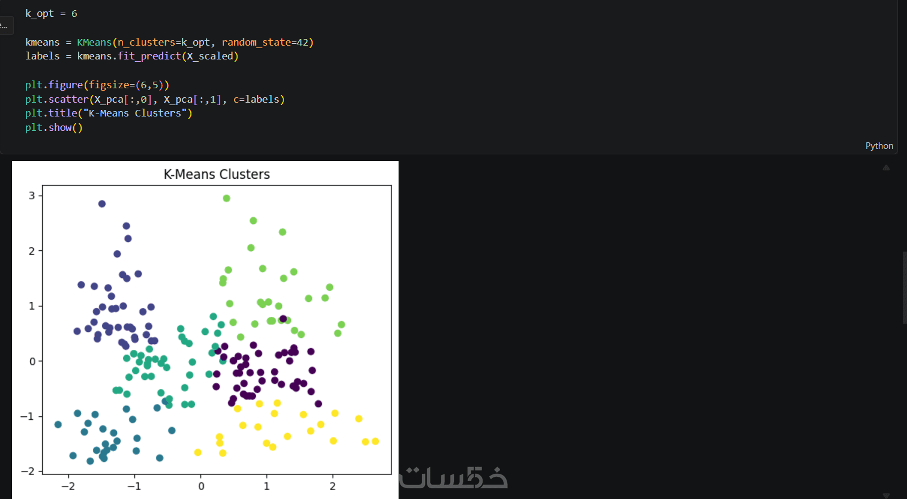This screenshot has width=907, height=499.
Task: Place cursor on the k_opt = 6 line
Action: tap(51, 13)
